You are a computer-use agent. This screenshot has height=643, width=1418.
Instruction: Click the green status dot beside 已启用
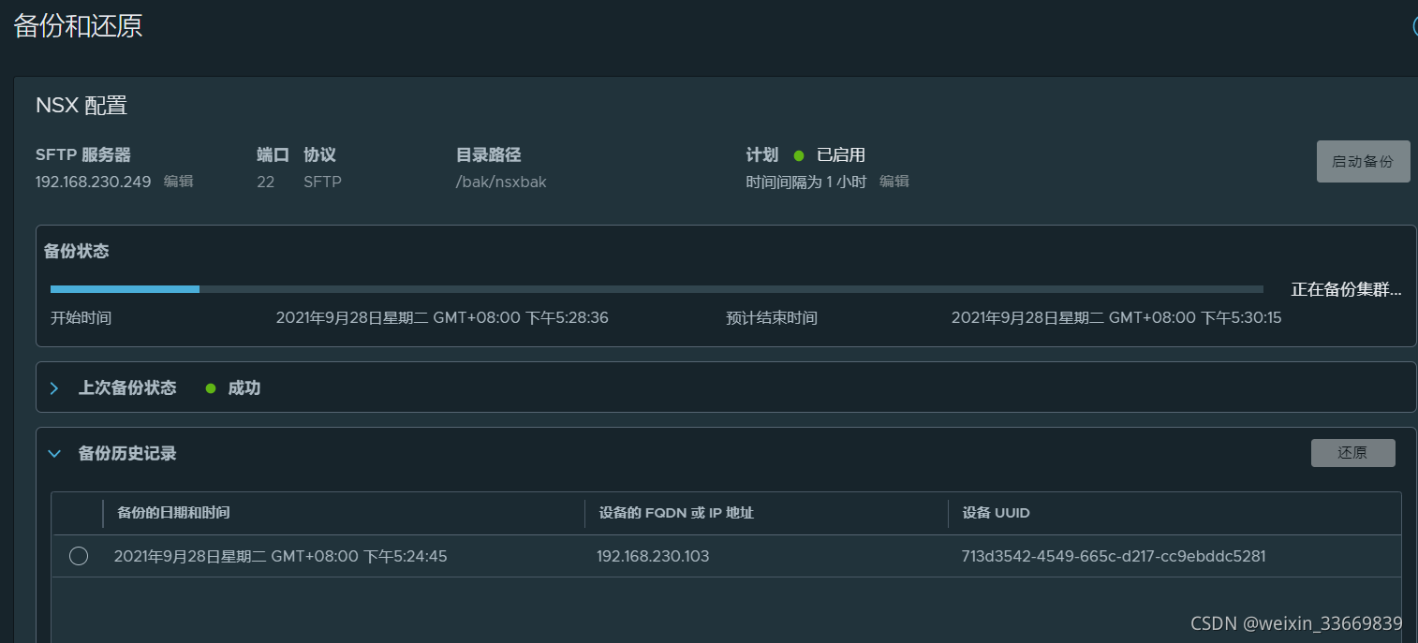pyautogui.click(x=799, y=155)
